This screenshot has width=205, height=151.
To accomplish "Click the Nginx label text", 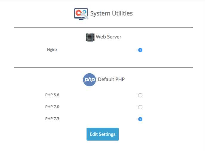I will point(52,50).
